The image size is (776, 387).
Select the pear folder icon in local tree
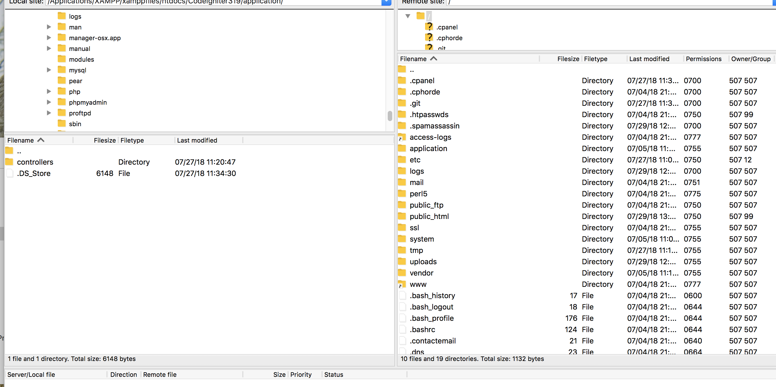61,80
